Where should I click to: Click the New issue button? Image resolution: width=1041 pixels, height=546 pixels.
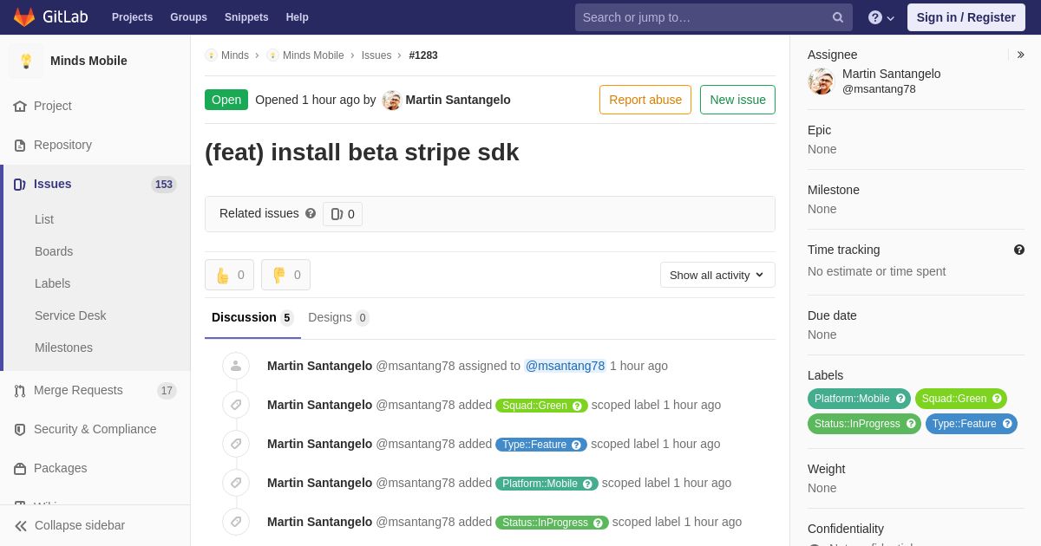coord(737,100)
